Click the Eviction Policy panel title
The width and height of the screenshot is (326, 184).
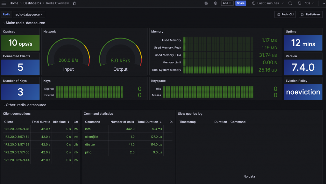296,81
